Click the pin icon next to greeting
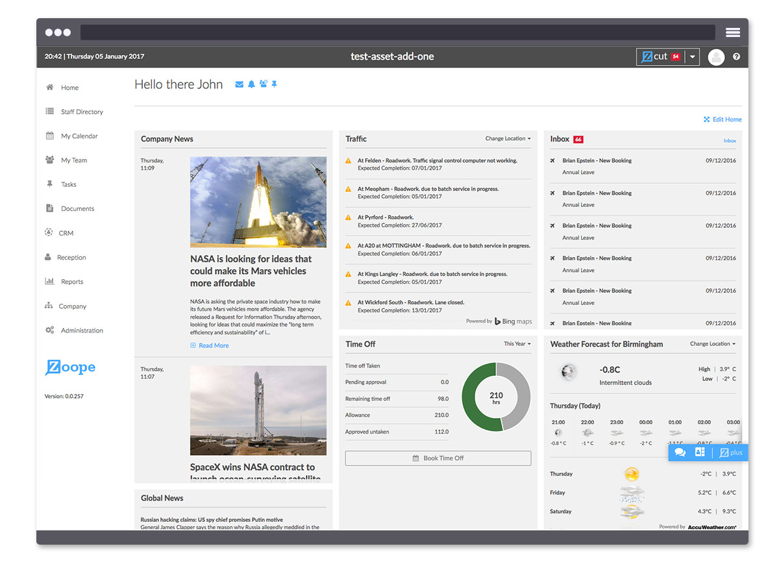The image size is (779, 581). tap(275, 84)
